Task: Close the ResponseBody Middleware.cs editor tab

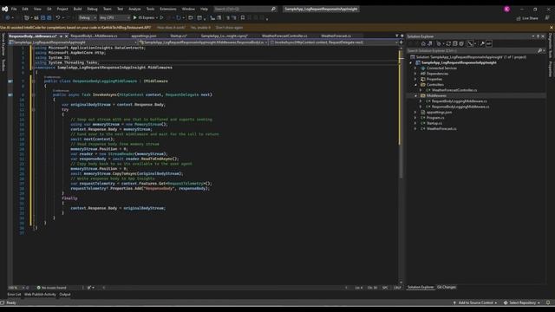Action: [x=66, y=36]
